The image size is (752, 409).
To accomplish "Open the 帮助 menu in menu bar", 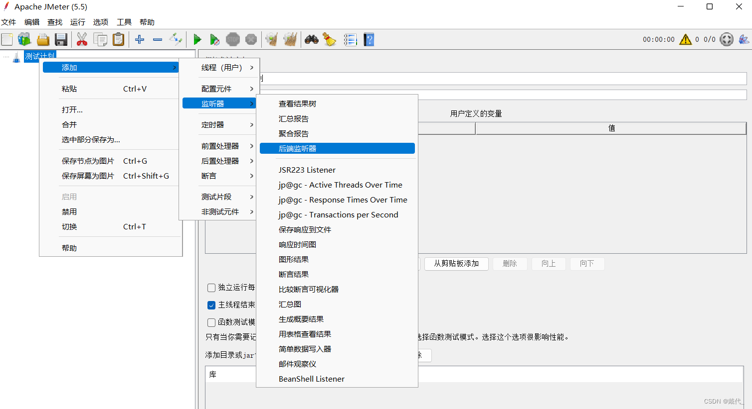I will (x=147, y=22).
